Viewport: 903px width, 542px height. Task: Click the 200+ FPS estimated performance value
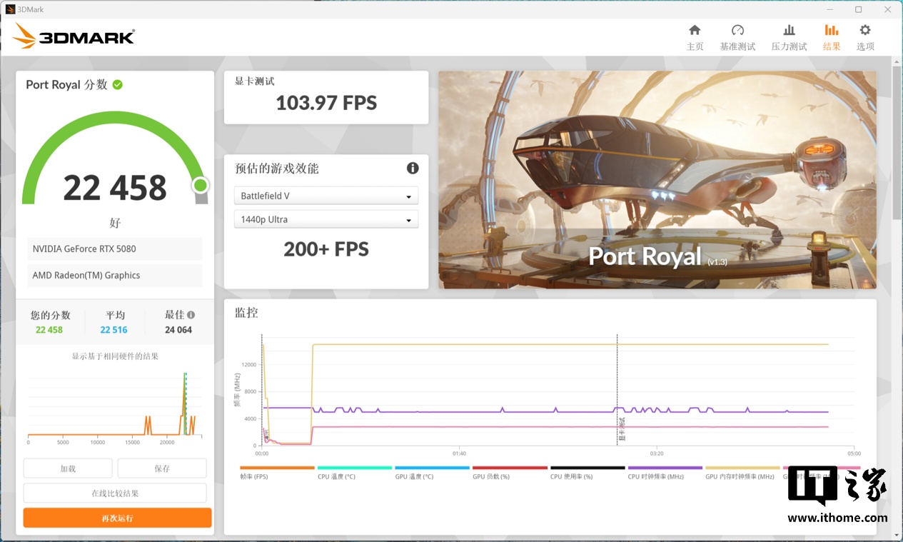coord(326,249)
